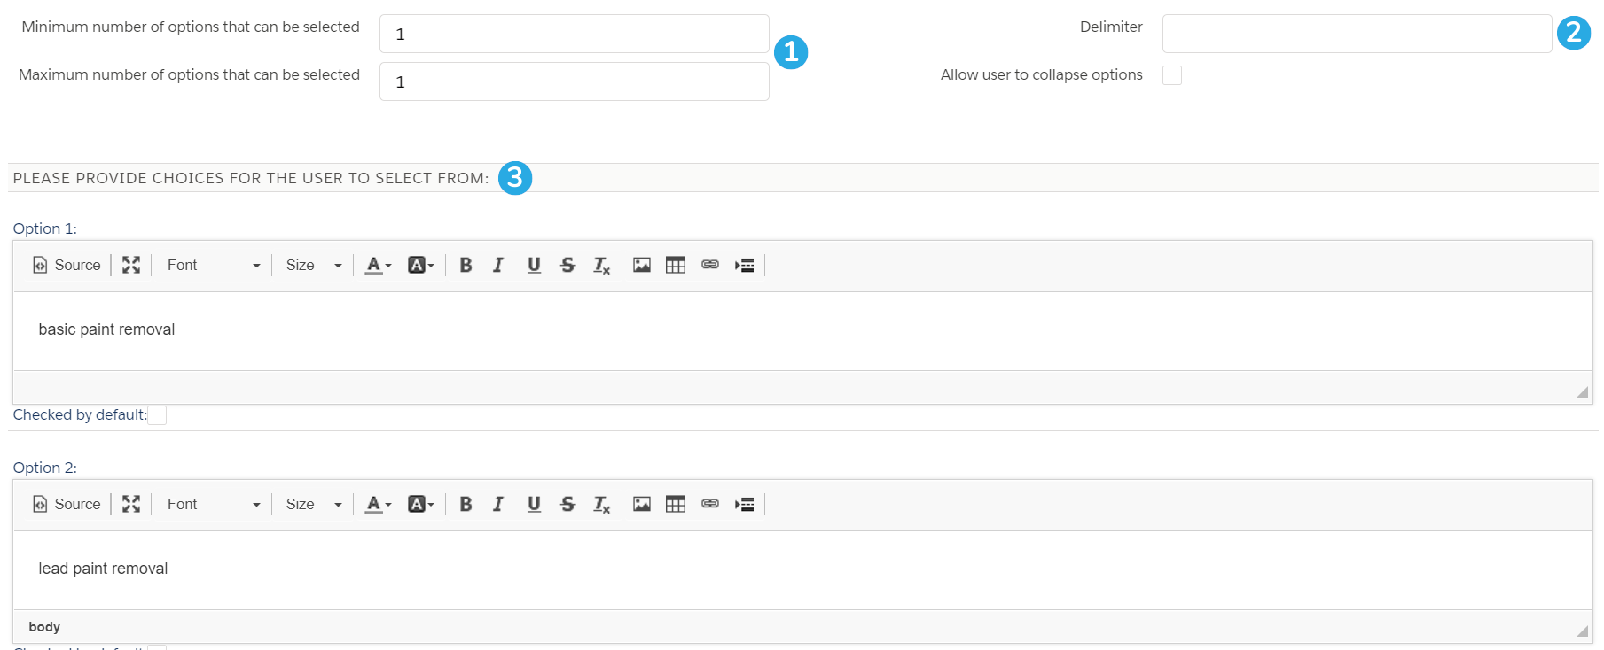Open text color picker in Option 1

[379, 265]
